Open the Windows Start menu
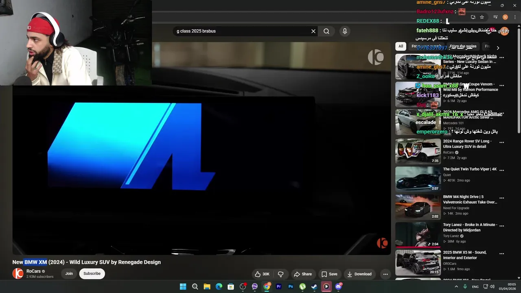The width and height of the screenshot is (521, 293). pos(183,286)
